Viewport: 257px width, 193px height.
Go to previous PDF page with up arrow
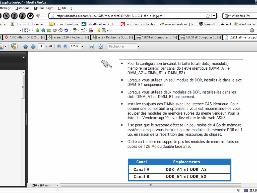(25, 46)
